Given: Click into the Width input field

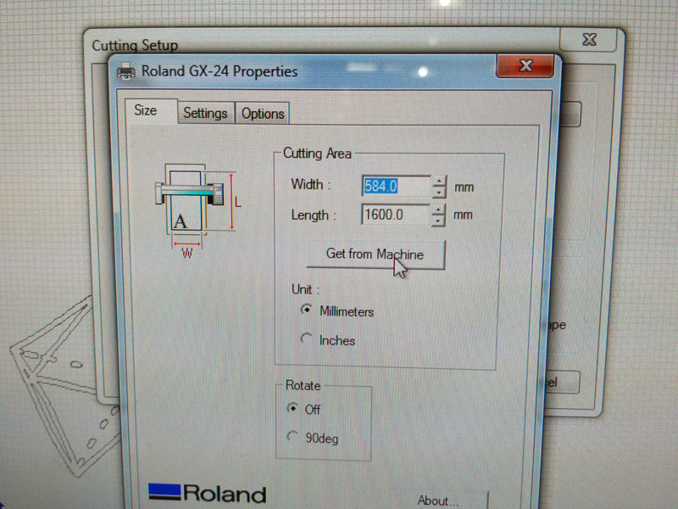Looking at the screenshot, I should tap(396, 186).
